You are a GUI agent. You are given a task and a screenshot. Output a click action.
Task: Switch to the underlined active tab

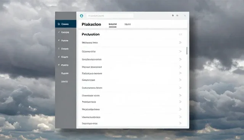point(113,24)
